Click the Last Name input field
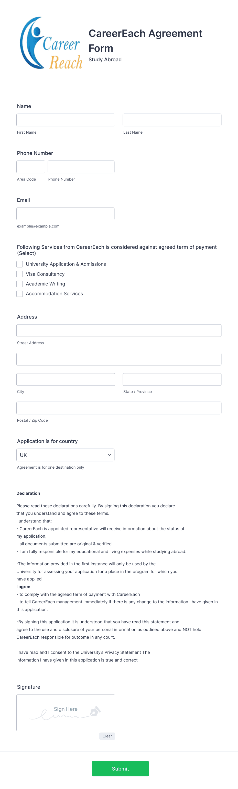Screen dimensions: 238x789 coord(172,120)
